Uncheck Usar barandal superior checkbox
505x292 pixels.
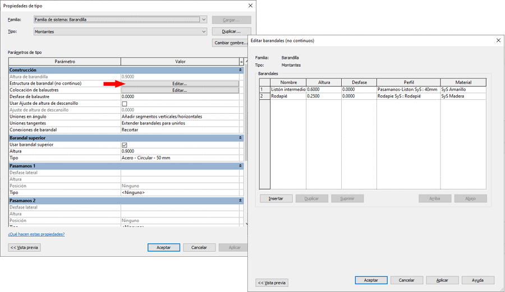[x=125, y=145]
